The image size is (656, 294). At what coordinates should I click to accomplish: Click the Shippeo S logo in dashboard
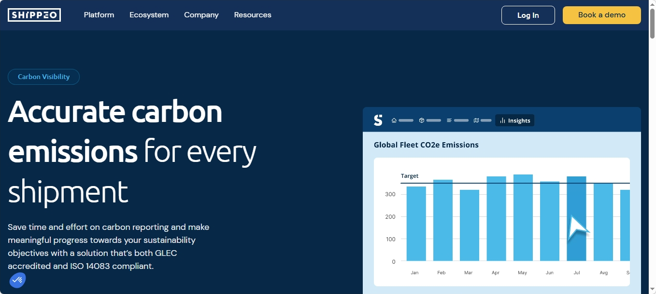point(378,120)
